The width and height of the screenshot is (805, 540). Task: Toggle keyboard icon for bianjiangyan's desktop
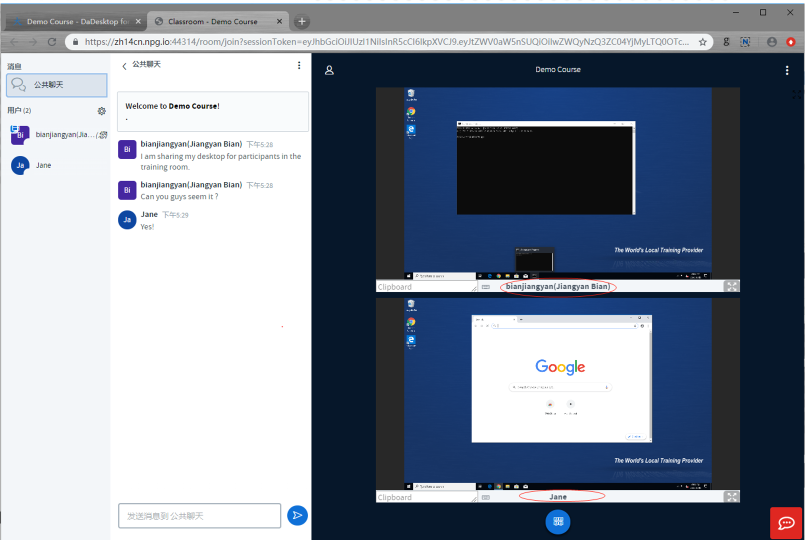tap(485, 287)
